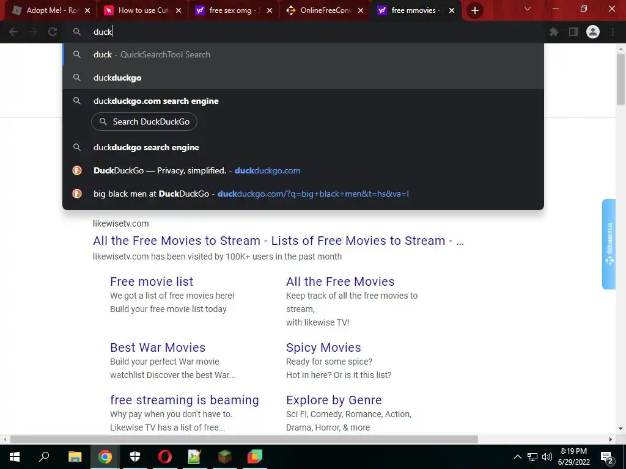Open the tab search chevron
The image size is (626, 469).
click(x=528, y=9)
